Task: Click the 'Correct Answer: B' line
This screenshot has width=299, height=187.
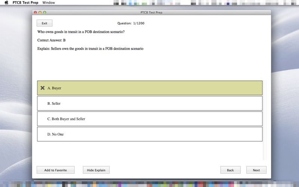Action: coord(51,40)
